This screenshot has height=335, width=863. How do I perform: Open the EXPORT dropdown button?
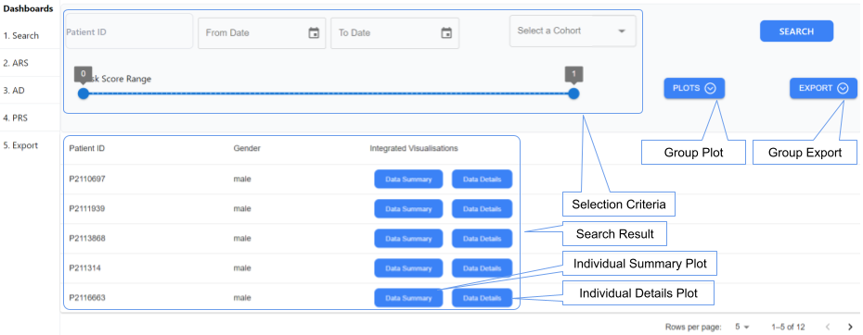click(x=823, y=88)
